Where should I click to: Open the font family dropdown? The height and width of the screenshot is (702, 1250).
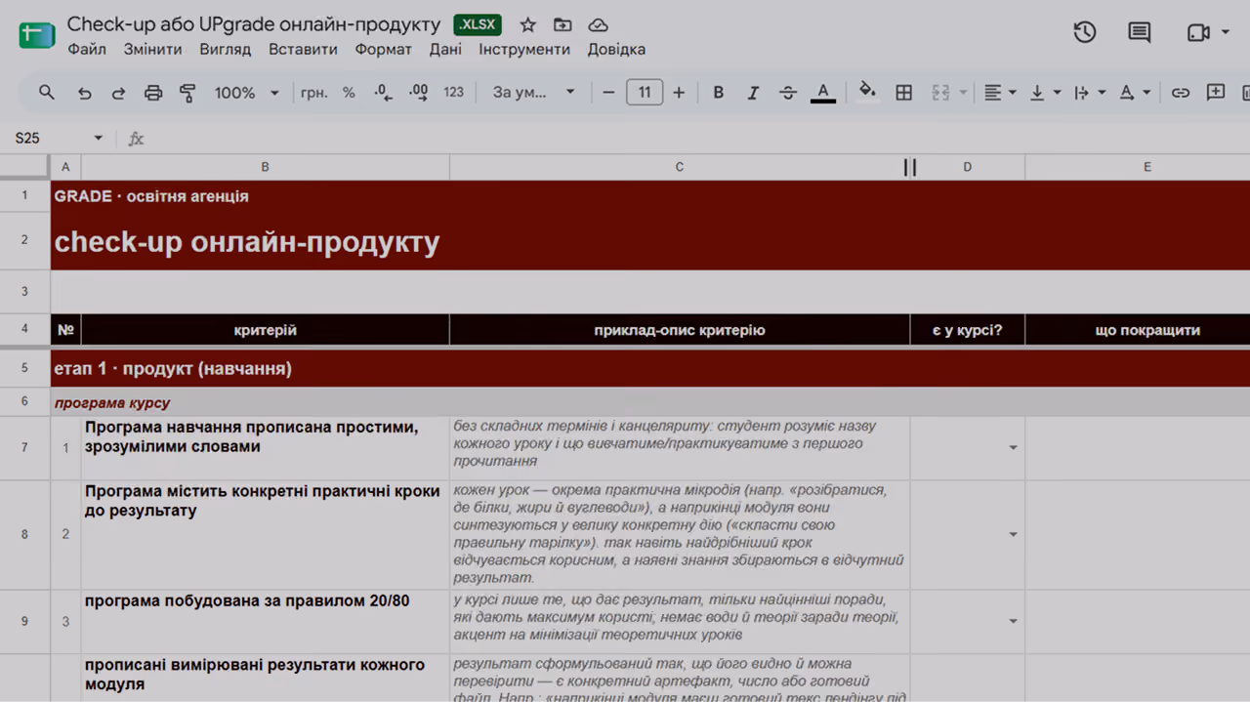tap(534, 93)
